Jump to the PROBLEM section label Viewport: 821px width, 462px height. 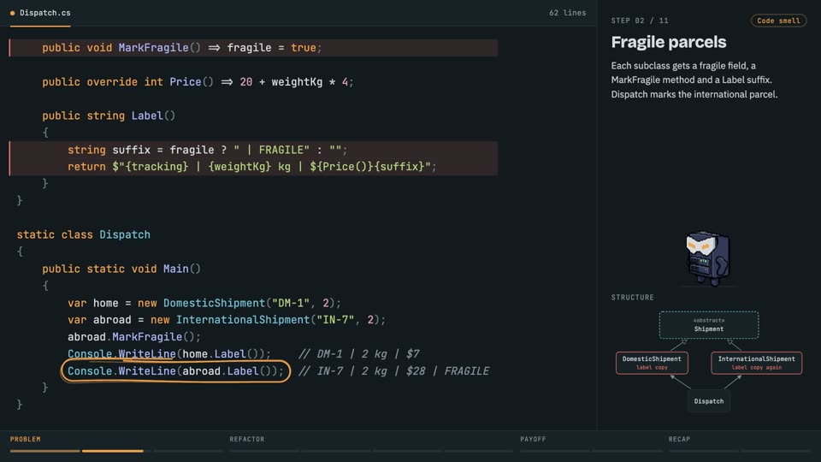[x=25, y=439]
